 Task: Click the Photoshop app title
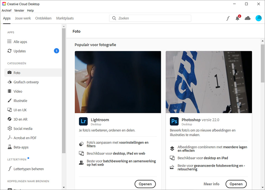(x=191, y=120)
